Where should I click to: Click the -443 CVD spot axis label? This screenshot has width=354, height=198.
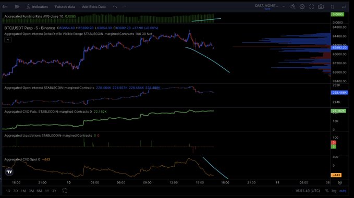pyautogui.click(x=336, y=175)
